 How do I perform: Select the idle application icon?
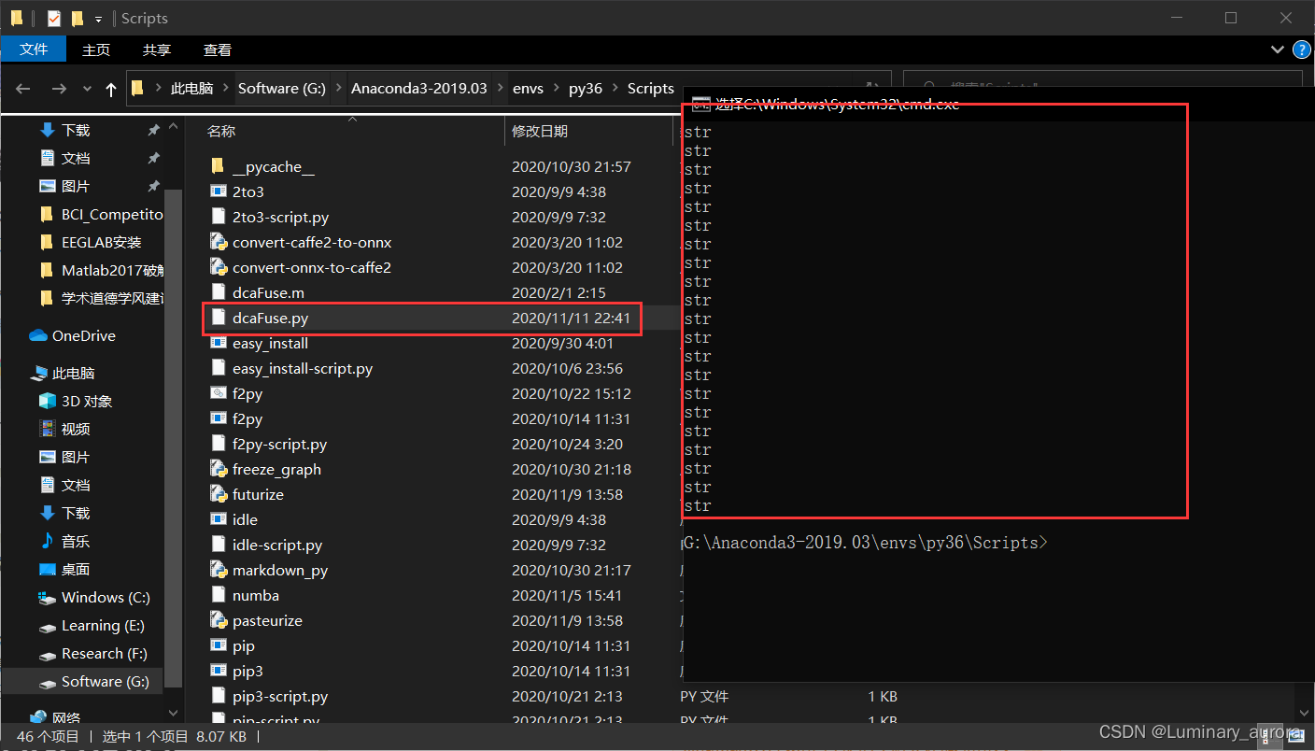[218, 520]
